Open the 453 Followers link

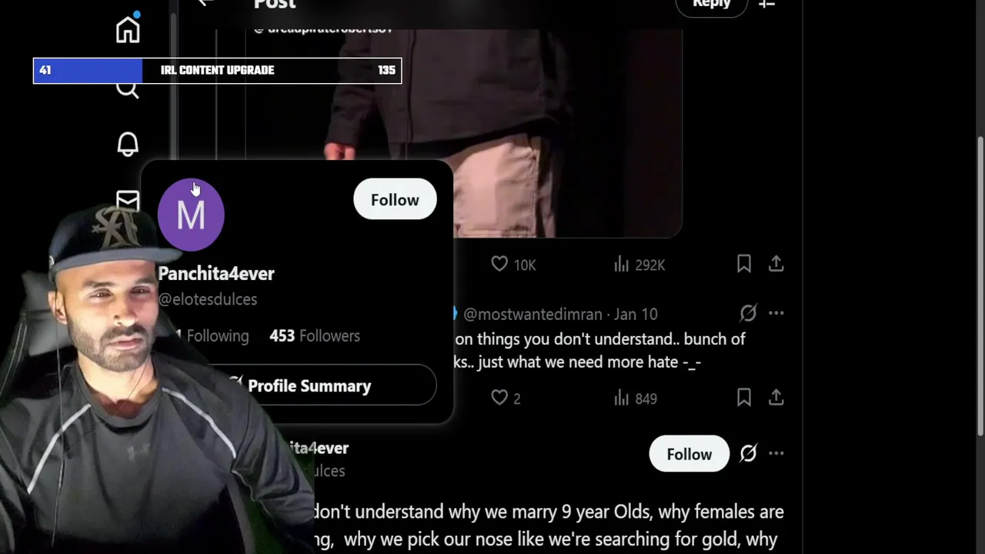pos(315,335)
